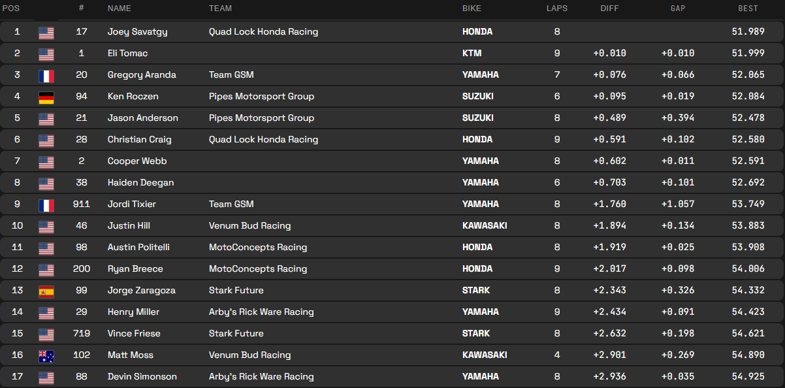Click the French flag for Jordi Tixier
Viewport: 785px width, 388px height.
tap(46, 204)
